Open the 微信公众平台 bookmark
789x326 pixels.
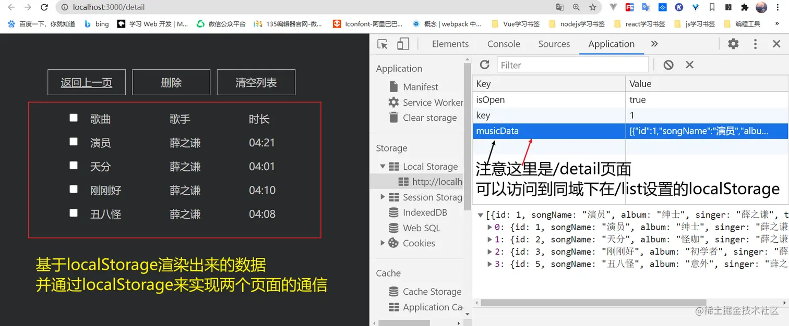click(221, 24)
